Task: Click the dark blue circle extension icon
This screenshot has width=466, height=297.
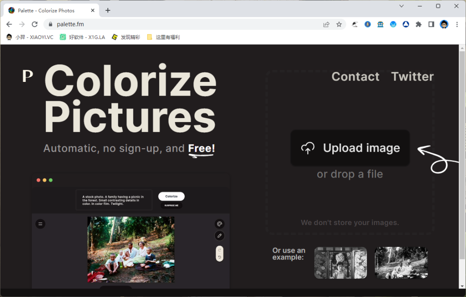Action: pyautogui.click(x=406, y=24)
